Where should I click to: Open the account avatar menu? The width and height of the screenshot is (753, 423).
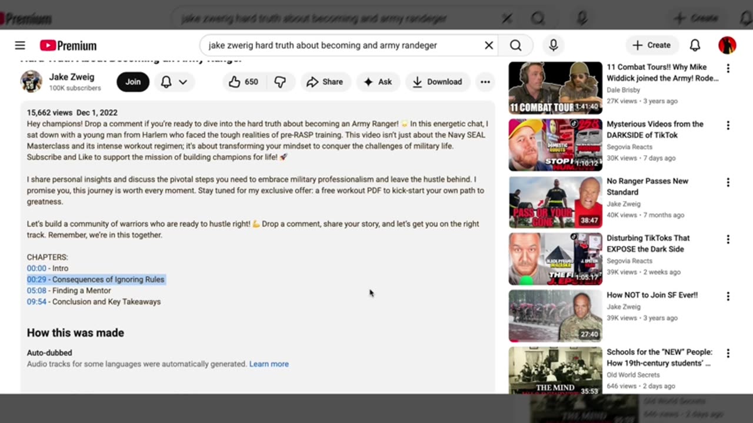tap(727, 45)
